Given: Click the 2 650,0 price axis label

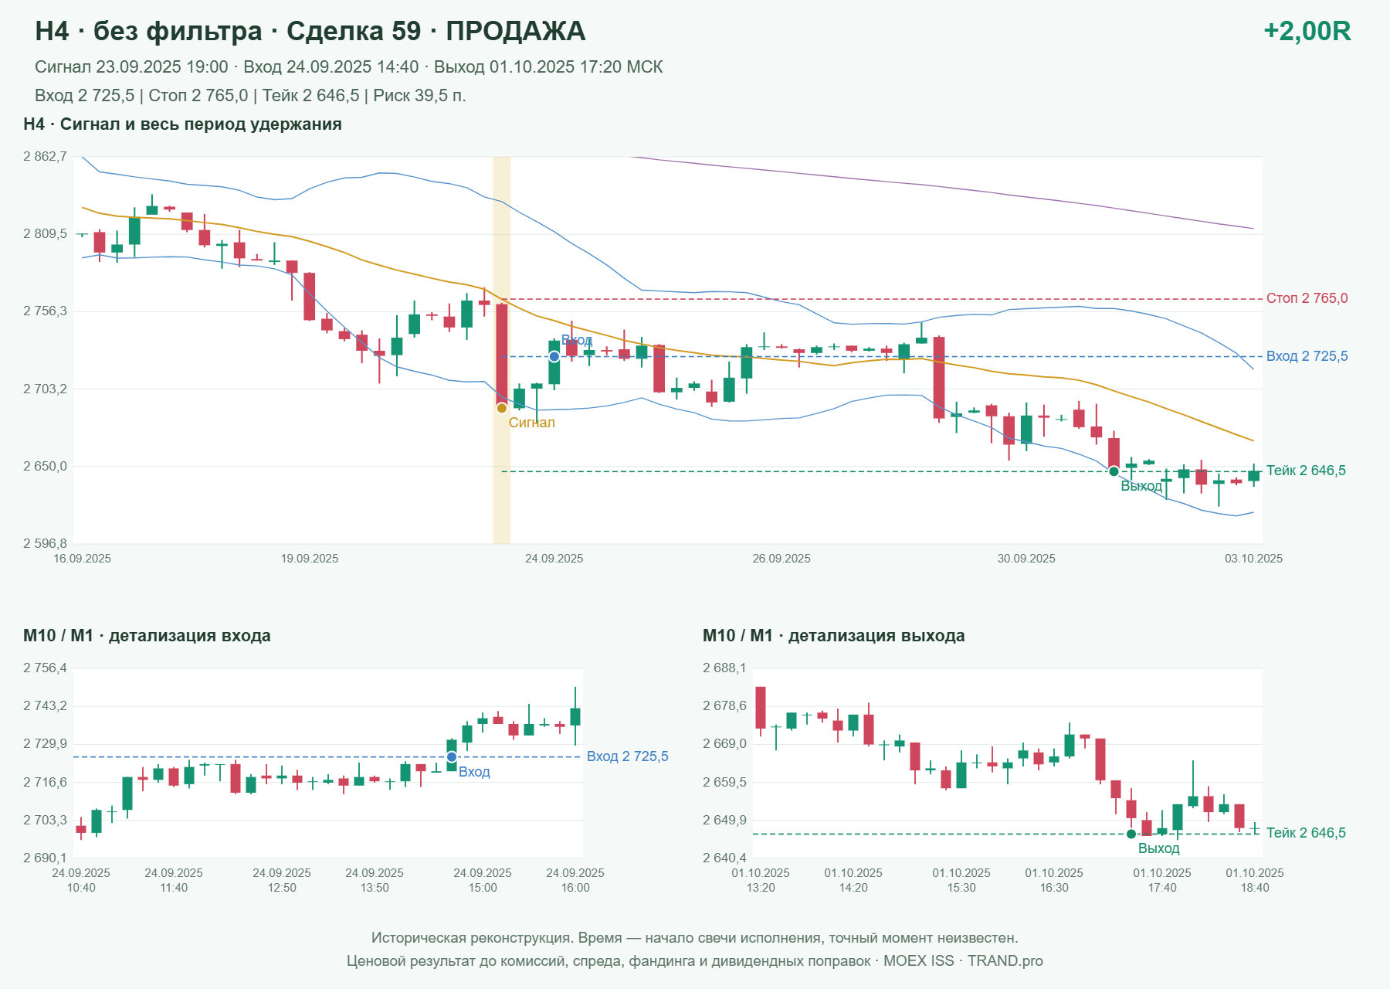Looking at the screenshot, I should coord(45,466).
